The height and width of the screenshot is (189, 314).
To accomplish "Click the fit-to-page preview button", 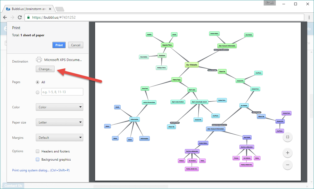I will [288, 137].
